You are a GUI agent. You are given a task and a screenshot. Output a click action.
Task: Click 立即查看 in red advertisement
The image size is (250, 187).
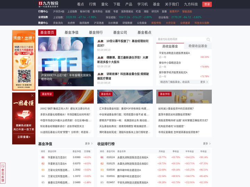(24, 137)
